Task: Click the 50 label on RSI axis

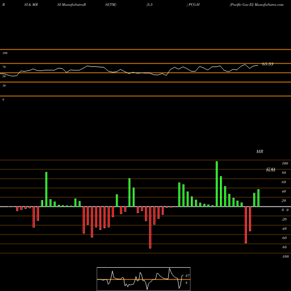Action: click(x=4, y=76)
